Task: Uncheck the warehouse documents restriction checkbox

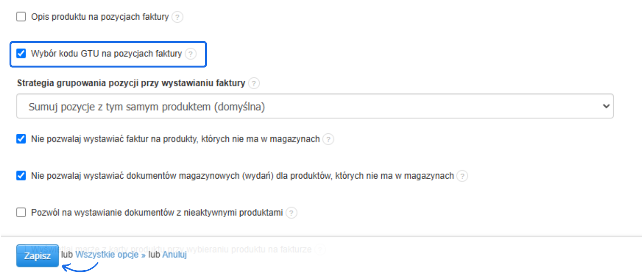Action: pos(20,176)
